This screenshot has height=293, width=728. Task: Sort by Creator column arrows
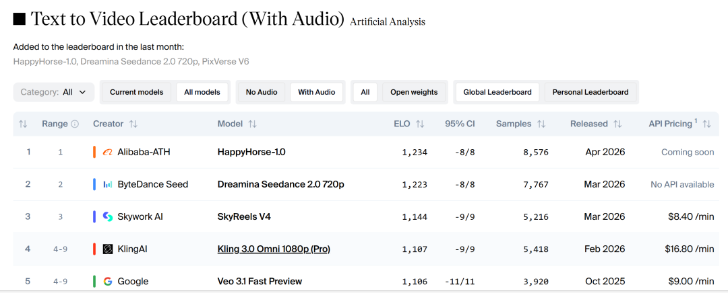[133, 124]
